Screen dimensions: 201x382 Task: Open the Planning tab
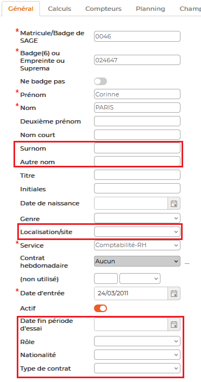[150, 9]
